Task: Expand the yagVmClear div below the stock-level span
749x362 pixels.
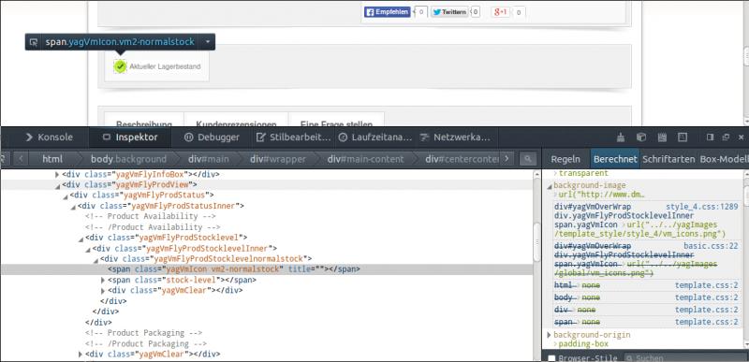Action: [x=103, y=291]
